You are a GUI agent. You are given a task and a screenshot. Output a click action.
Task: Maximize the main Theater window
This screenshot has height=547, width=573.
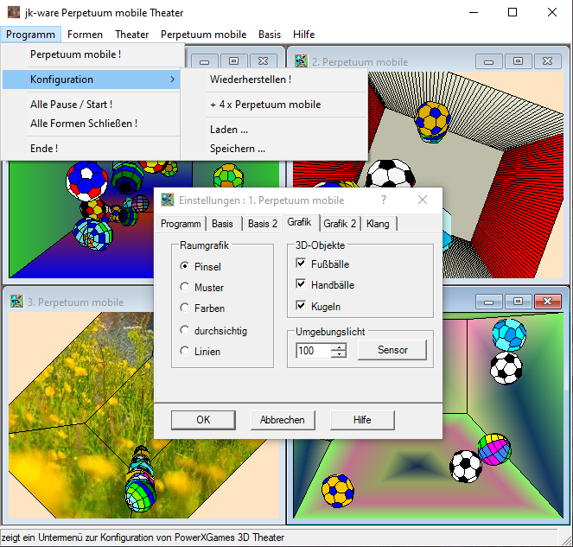click(x=513, y=12)
